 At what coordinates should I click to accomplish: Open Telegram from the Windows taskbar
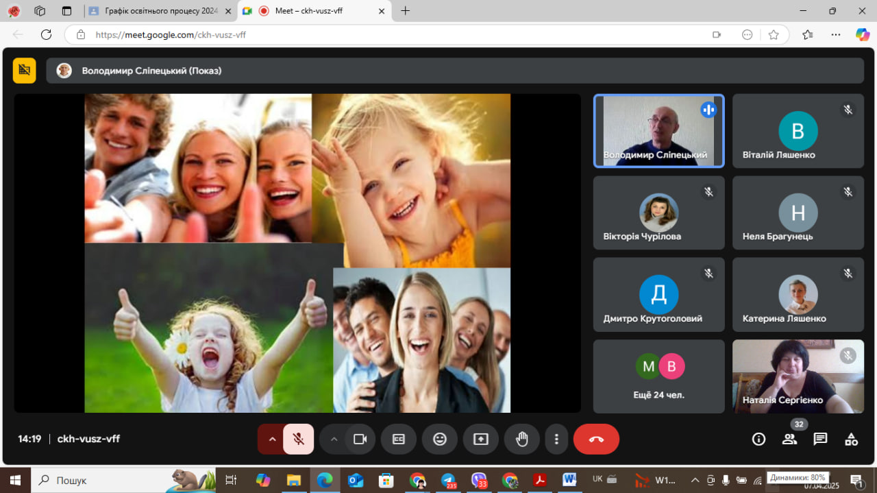[x=448, y=480]
